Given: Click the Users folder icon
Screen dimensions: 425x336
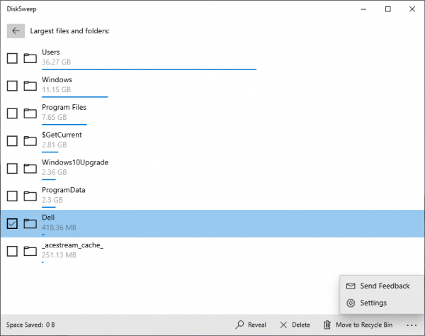Looking at the screenshot, I should [x=30, y=58].
